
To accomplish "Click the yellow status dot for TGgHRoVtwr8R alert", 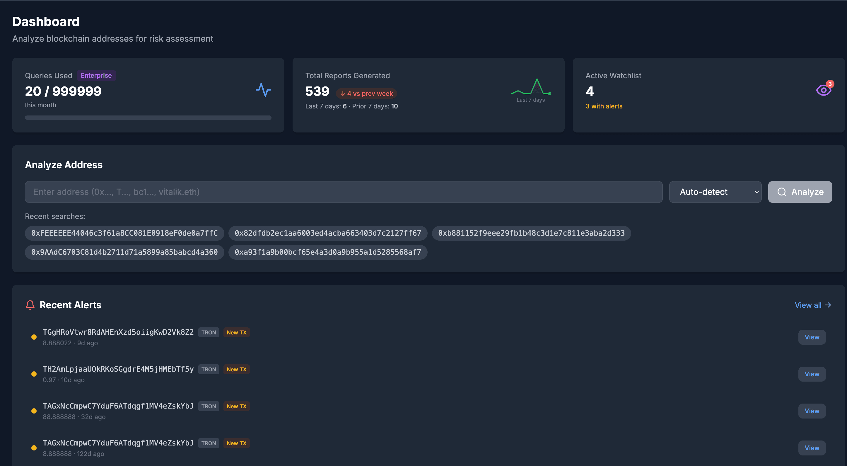I will (34, 337).
